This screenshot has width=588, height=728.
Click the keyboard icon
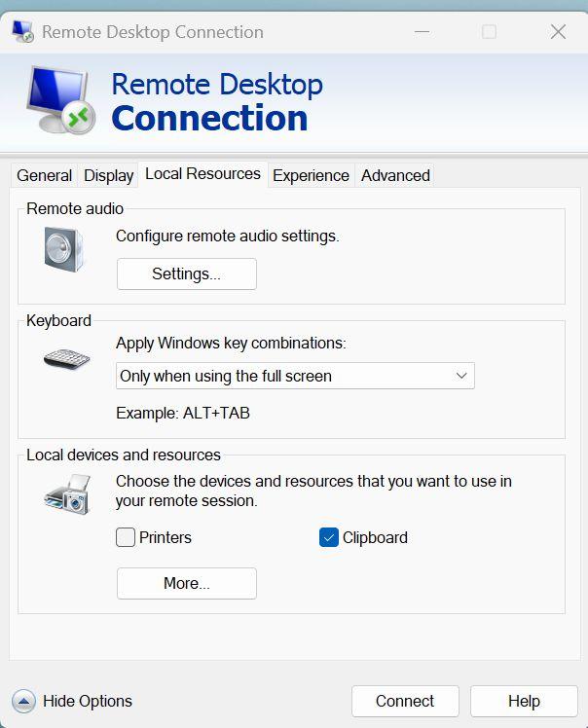tap(66, 358)
